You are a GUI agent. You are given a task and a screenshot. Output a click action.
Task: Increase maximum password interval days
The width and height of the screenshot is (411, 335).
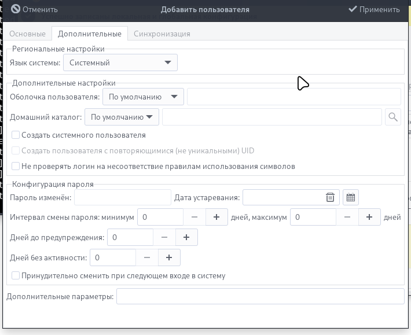[x=369, y=217]
